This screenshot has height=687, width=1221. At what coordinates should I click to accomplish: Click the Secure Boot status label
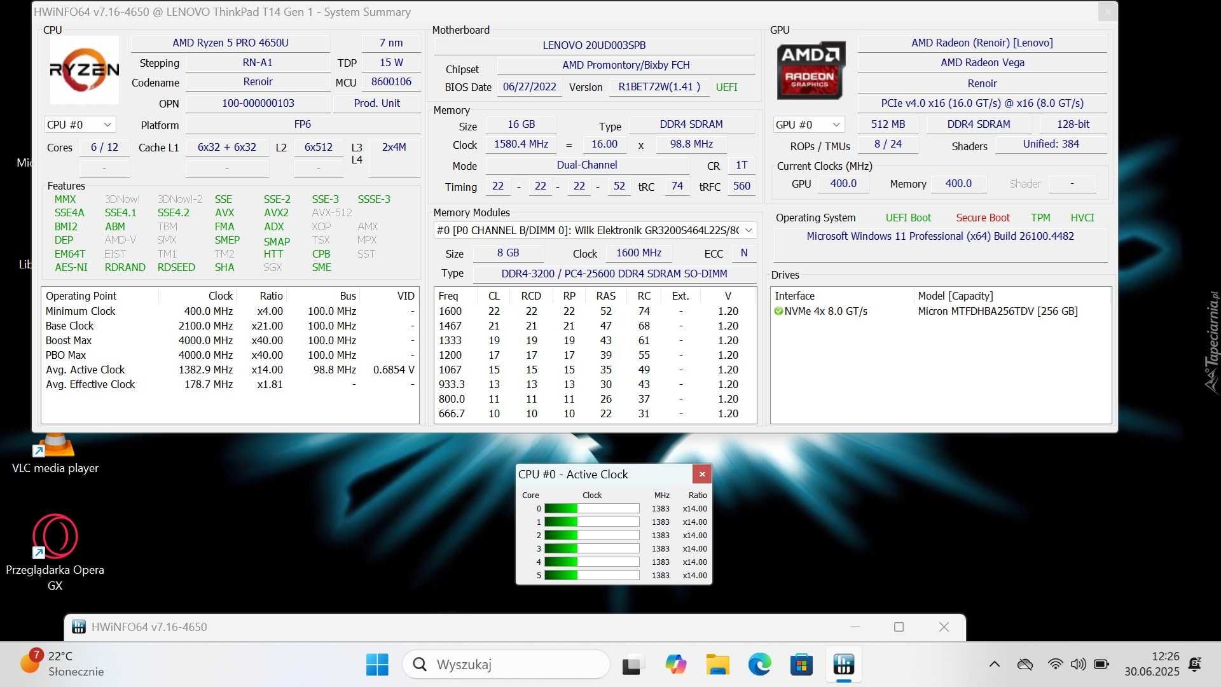pos(983,218)
